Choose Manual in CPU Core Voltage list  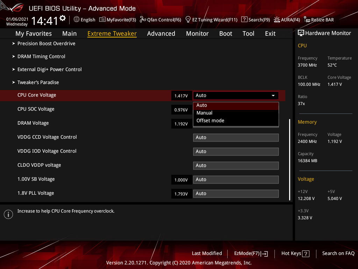tap(236, 113)
